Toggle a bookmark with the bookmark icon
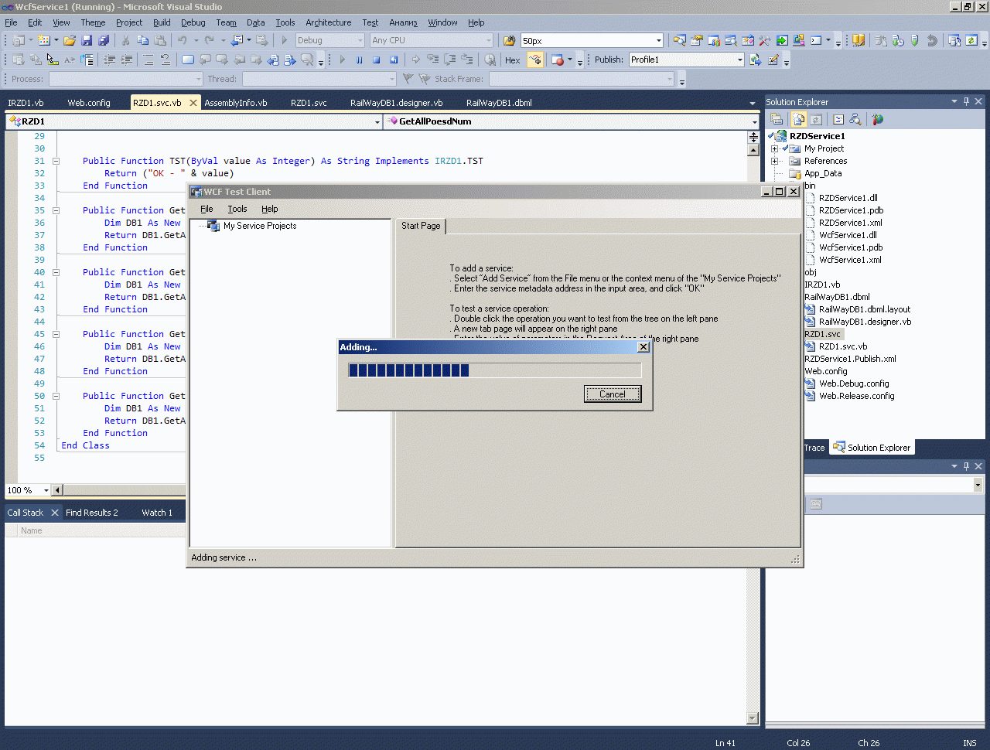Viewport: 990px width, 750px height. 188,60
